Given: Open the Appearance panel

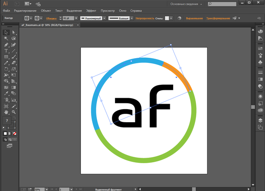Looking at the screenshot, I should [x=260, y=97].
